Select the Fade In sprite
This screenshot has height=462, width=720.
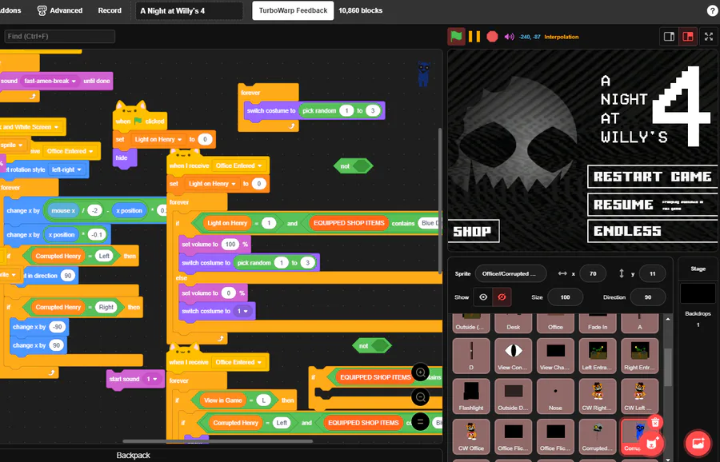click(598, 323)
